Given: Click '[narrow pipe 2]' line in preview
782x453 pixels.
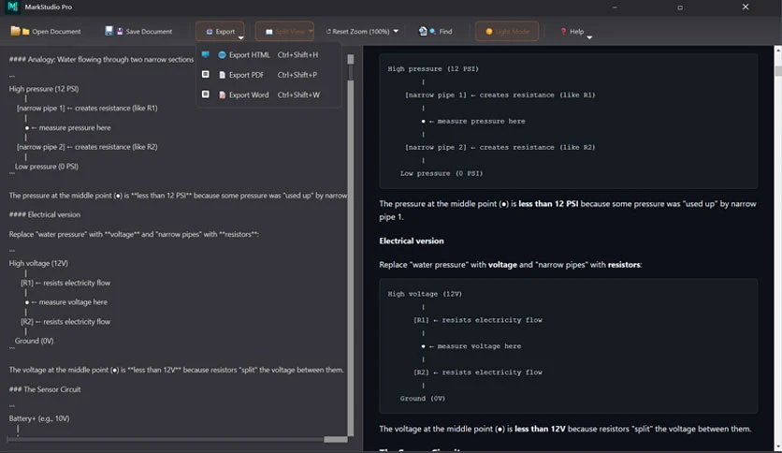Looking at the screenshot, I should pyautogui.click(x=500, y=147).
